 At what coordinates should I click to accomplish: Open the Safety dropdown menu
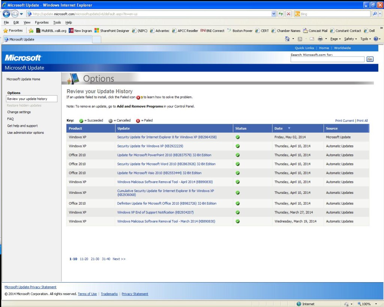349,39
